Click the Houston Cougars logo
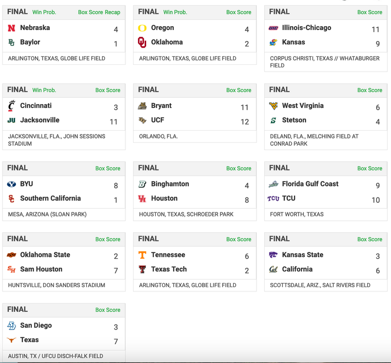Image resolution: width=391 pixels, height=363 pixels. point(142,198)
